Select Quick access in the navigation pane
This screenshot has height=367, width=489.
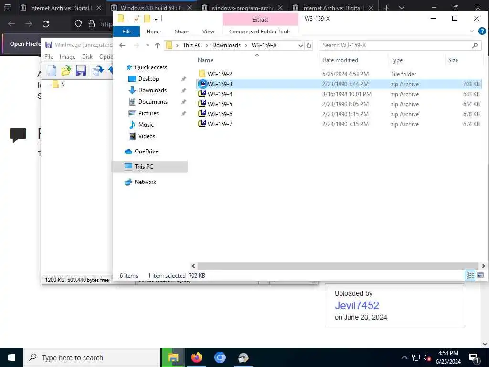(x=150, y=67)
